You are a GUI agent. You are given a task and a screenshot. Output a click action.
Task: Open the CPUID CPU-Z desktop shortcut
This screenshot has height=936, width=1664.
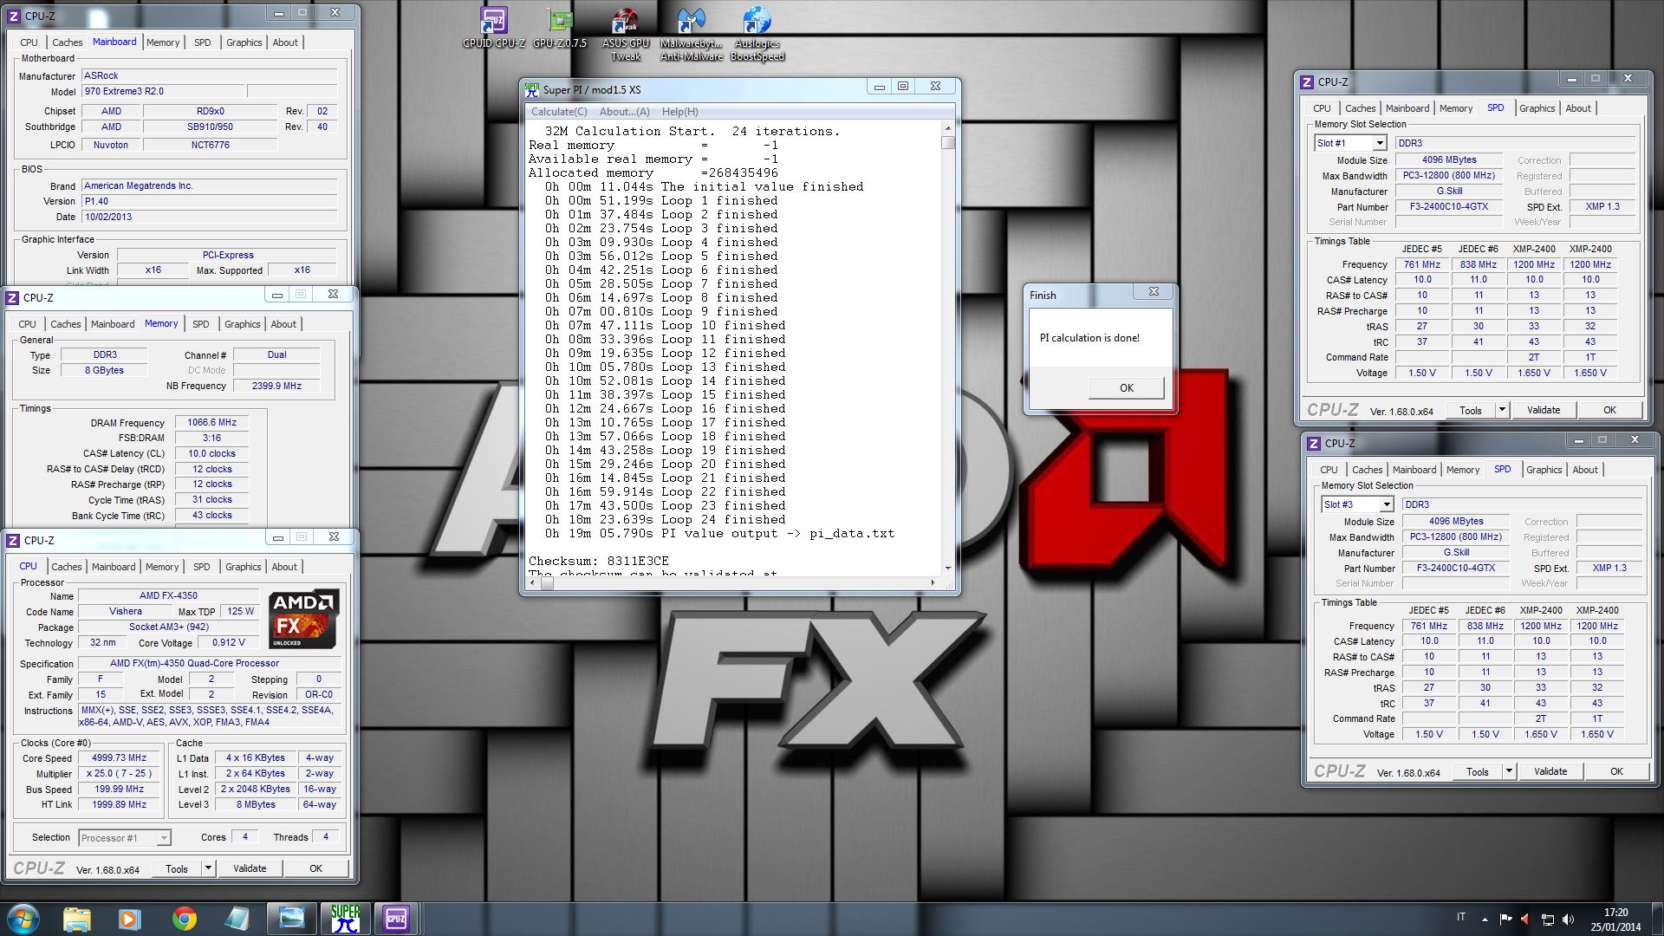click(494, 26)
